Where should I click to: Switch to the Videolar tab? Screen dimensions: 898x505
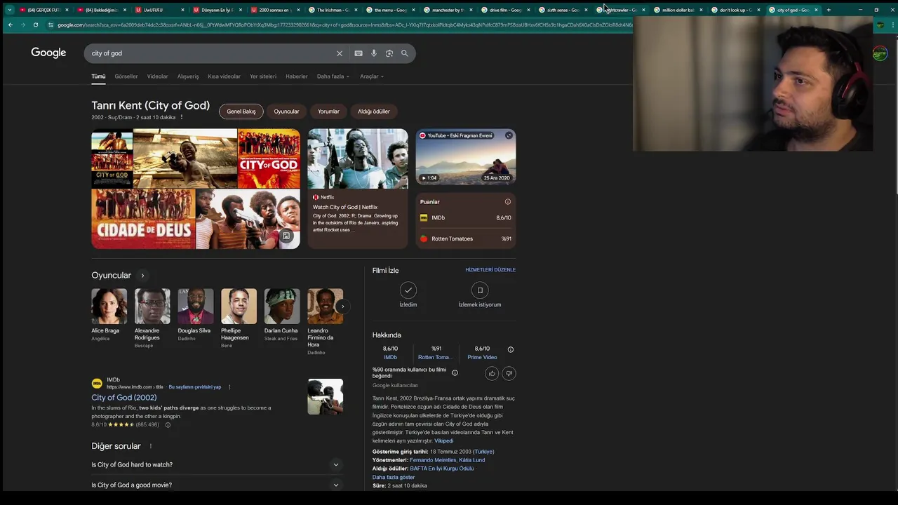[157, 76]
